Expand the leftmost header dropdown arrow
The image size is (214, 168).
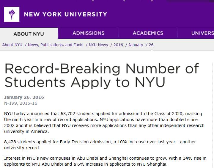93,1
